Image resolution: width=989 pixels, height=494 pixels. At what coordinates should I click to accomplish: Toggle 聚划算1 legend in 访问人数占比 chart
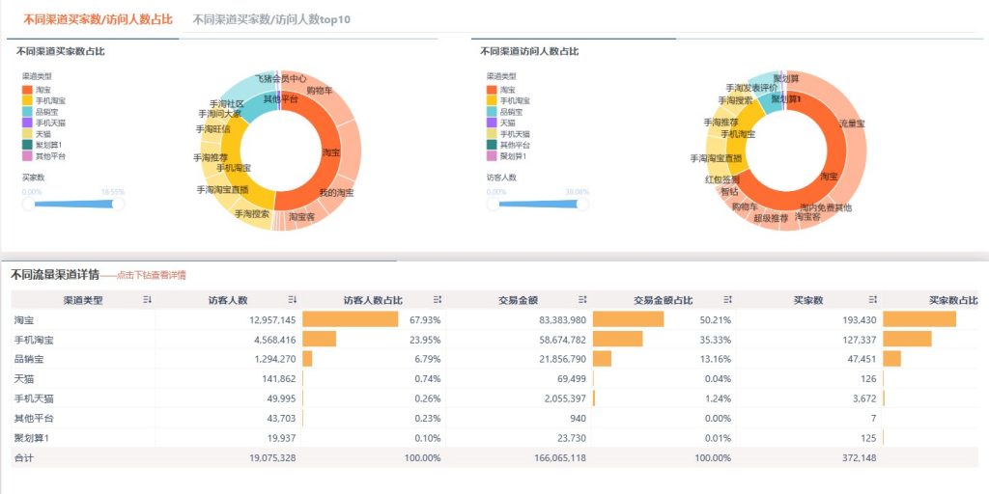[506, 156]
